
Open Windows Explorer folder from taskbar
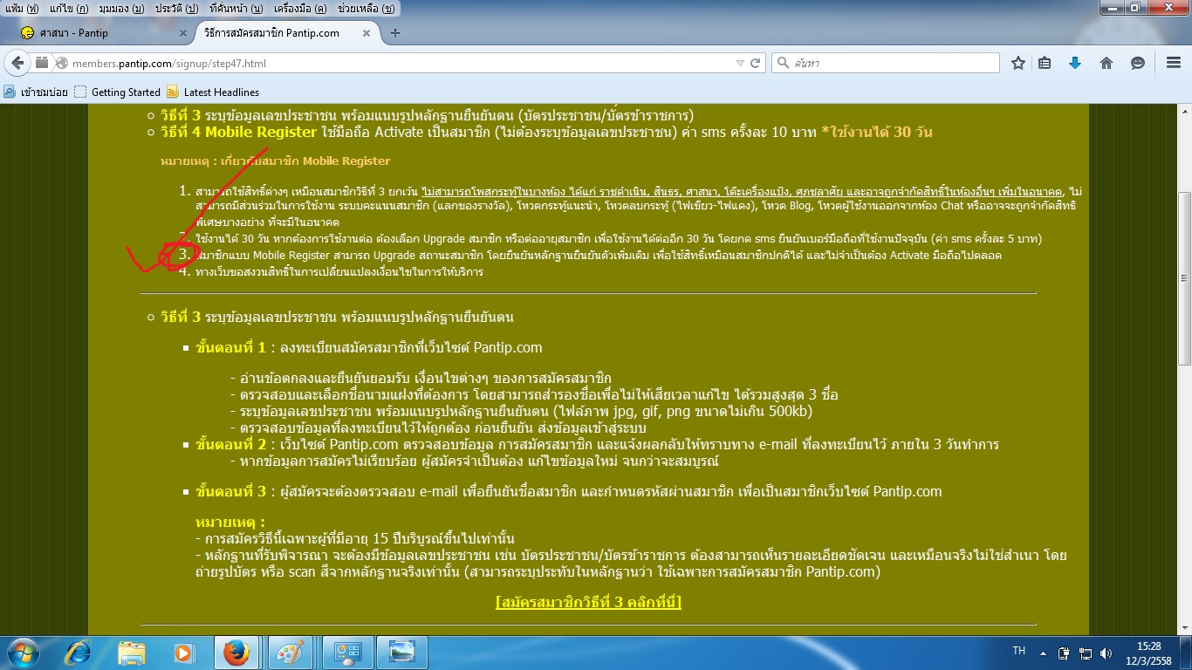[x=131, y=653]
